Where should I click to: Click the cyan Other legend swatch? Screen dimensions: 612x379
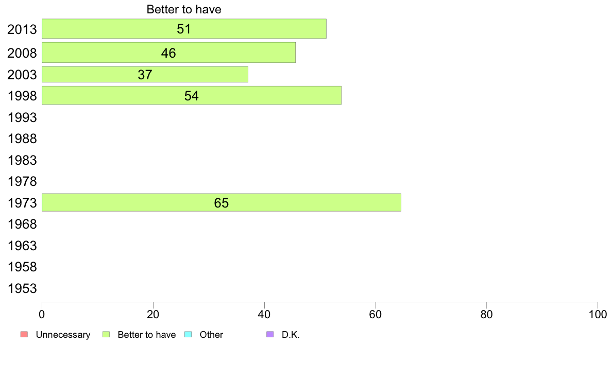point(188,335)
